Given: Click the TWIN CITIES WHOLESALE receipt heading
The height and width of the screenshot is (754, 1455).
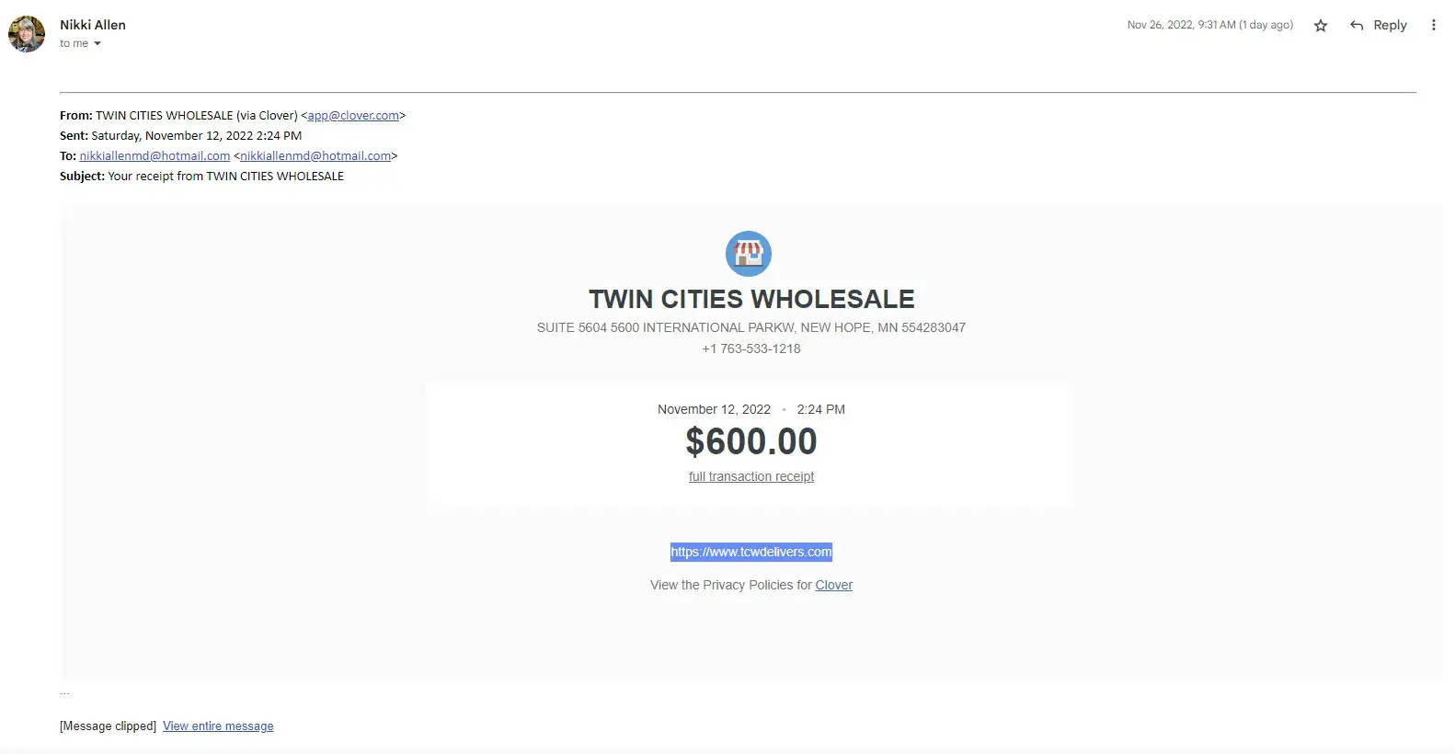Looking at the screenshot, I should [751, 300].
